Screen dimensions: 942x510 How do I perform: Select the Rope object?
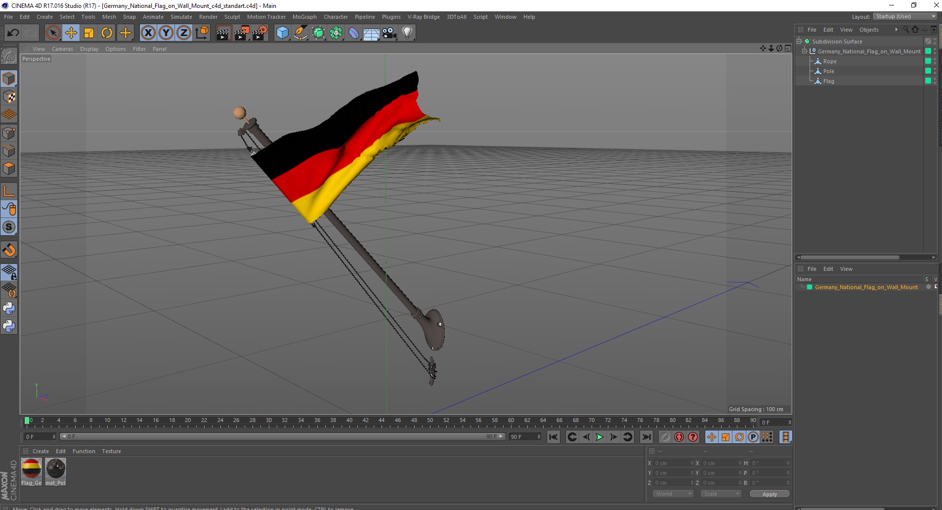[830, 61]
